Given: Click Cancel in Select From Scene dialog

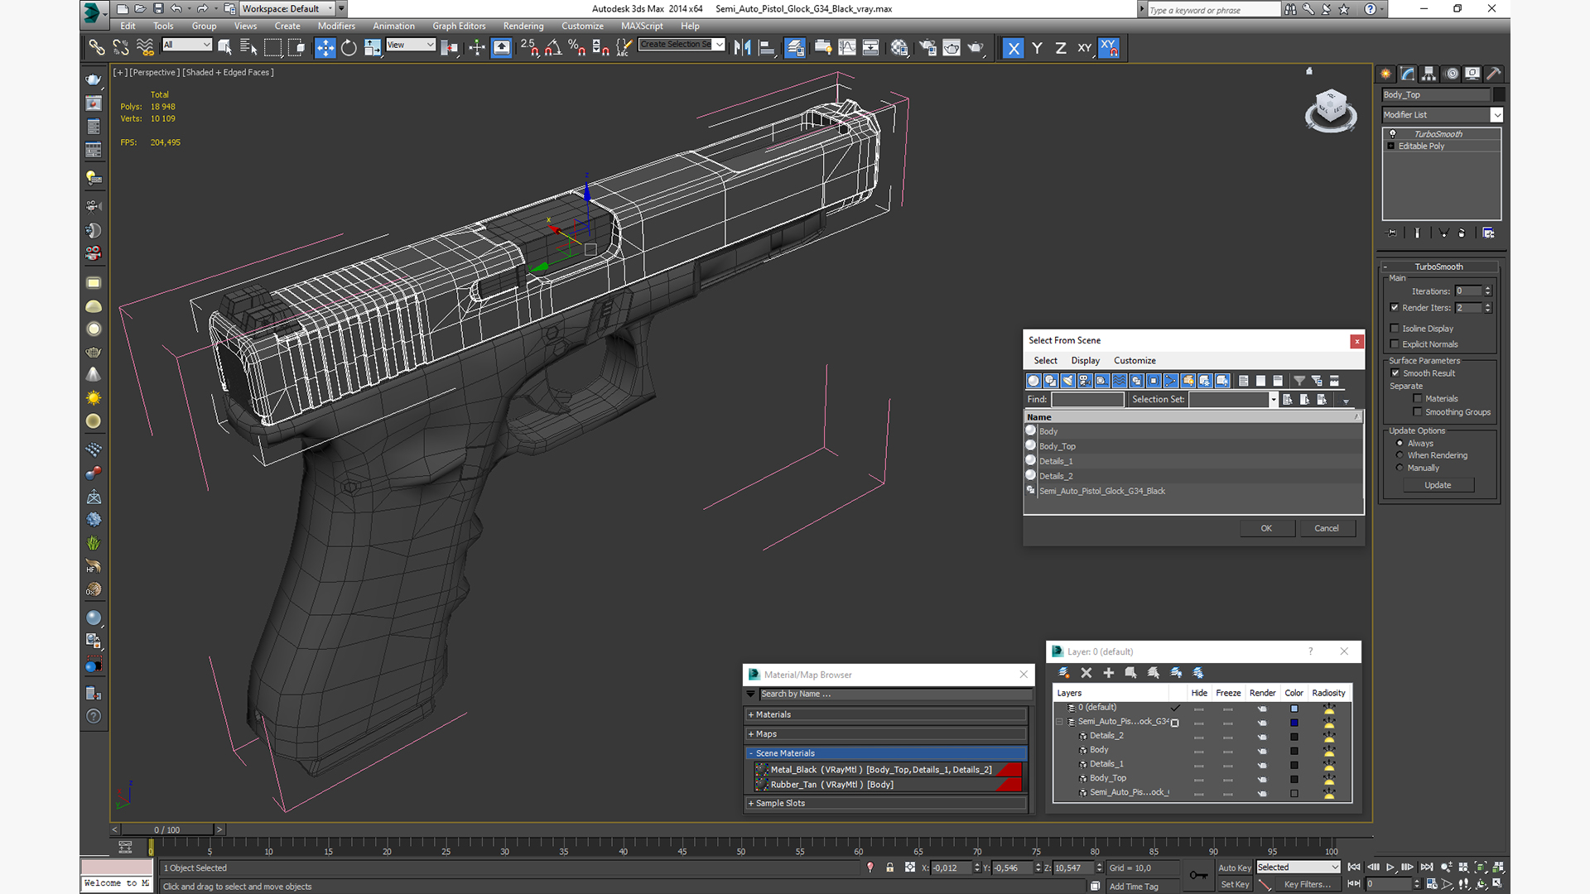Looking at the screenshot, I should pos(1327,528).
